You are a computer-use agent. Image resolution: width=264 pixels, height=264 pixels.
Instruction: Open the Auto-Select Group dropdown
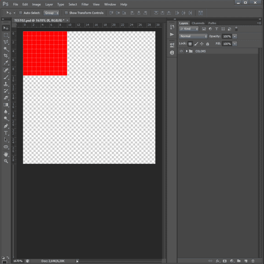[51, 13]
